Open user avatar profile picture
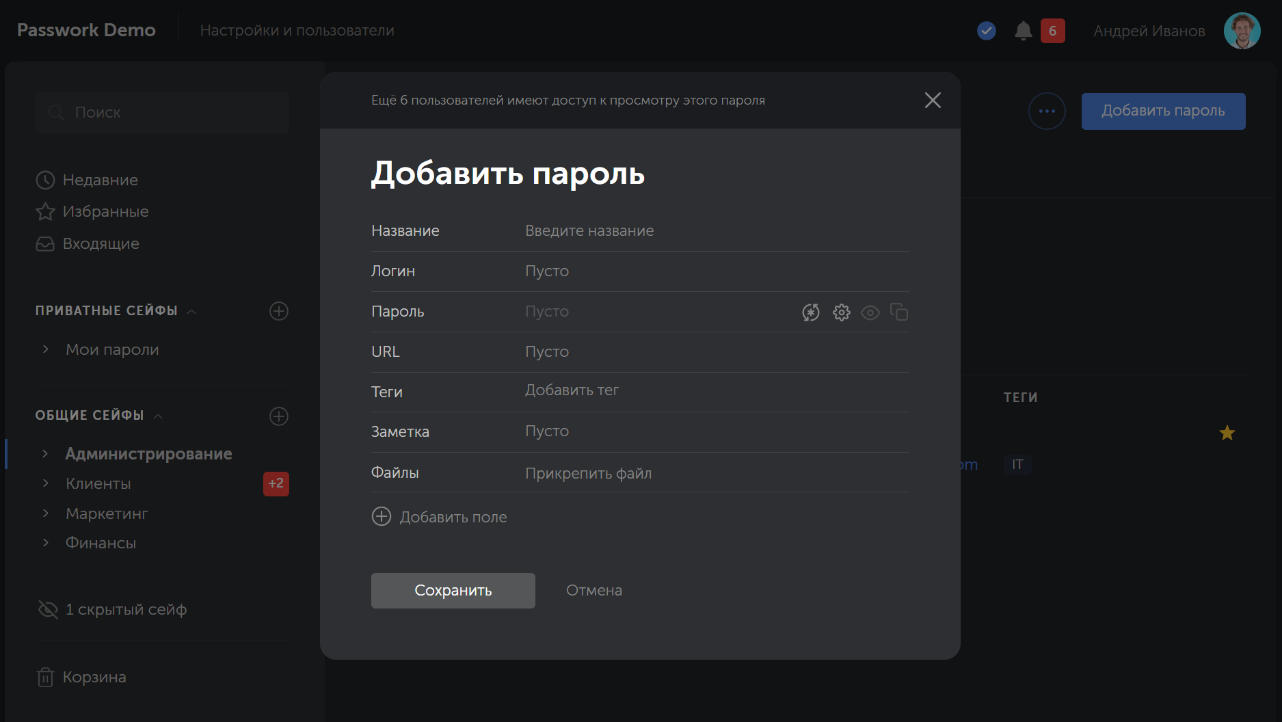 (x=1242, y=31)
